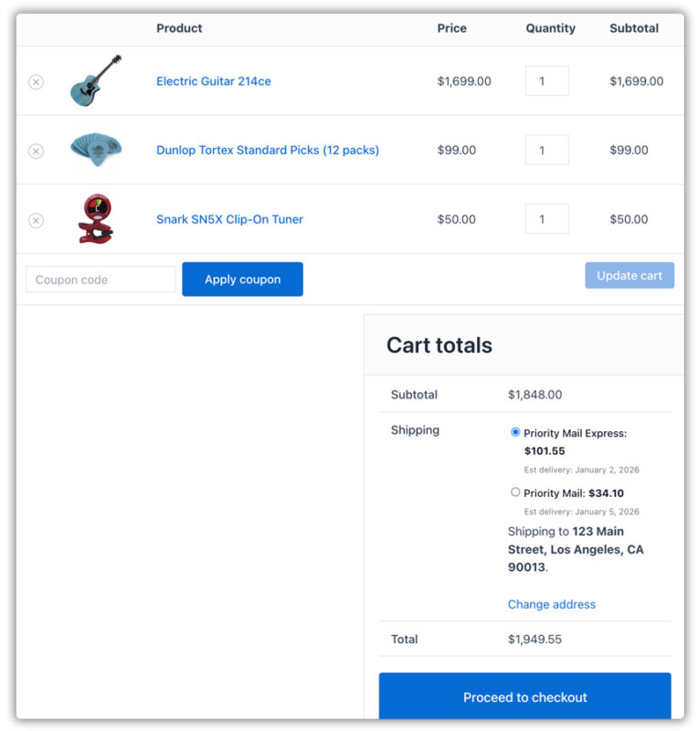
Task: Click the Electric Guitar product thumbnail
Action: [97, 80]
